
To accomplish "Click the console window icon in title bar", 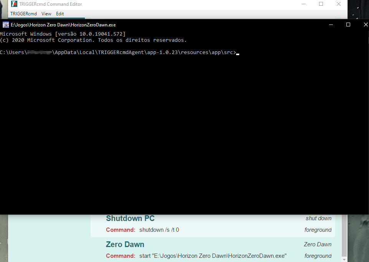I will (x=6, y=25).
